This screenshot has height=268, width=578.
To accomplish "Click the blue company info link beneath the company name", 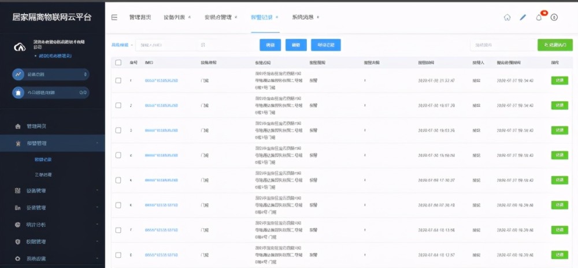I will point(55,56).
